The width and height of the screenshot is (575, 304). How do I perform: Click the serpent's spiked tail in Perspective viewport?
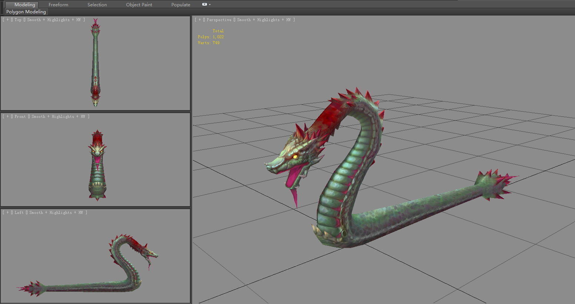495,184
